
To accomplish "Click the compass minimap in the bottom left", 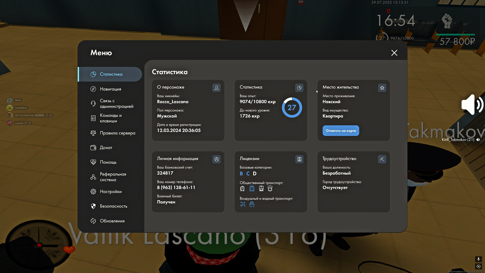I will (38, 246).
